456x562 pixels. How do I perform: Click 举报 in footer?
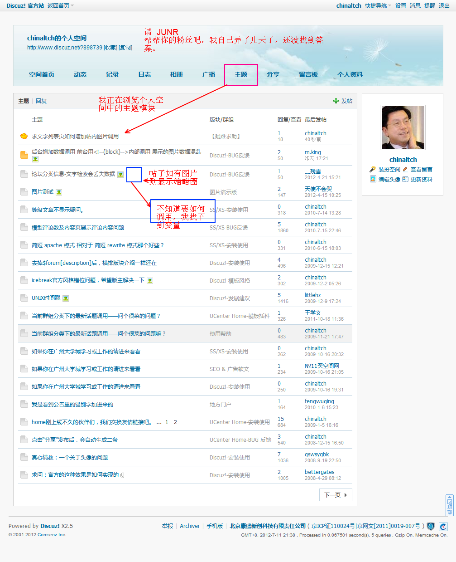pyautogui.click(x=168, y=526)
